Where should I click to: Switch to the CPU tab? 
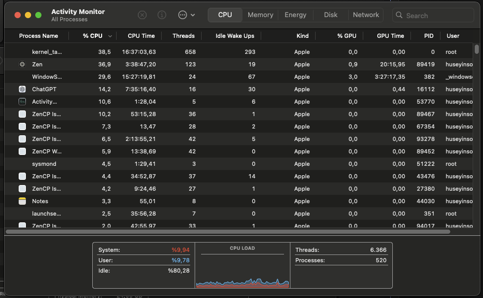click(x=225, y=15)
